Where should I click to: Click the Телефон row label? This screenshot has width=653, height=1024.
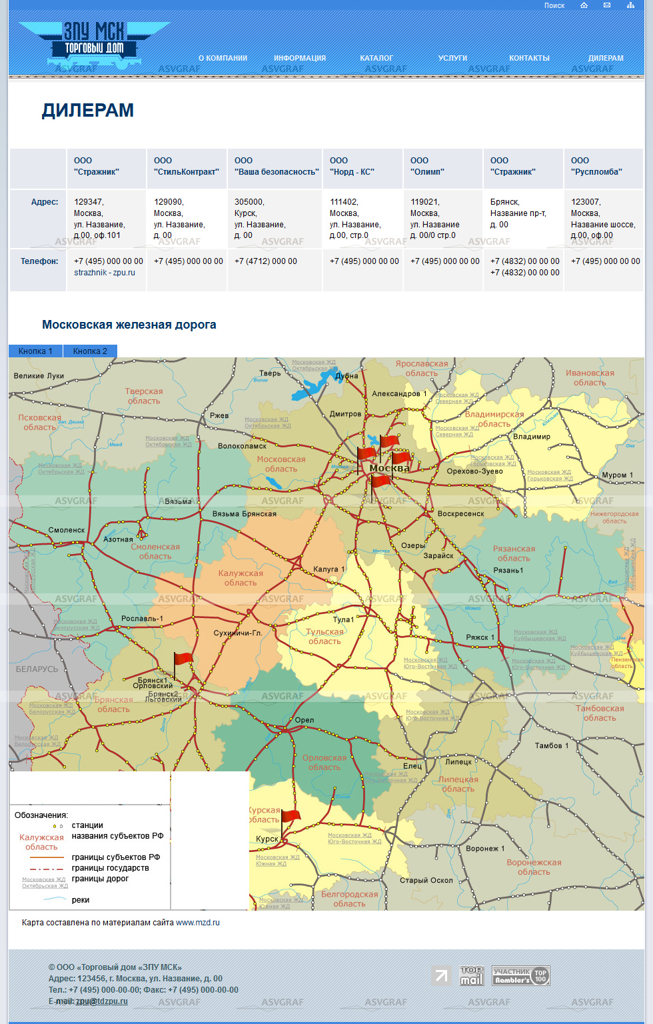[x=39, y=261]
